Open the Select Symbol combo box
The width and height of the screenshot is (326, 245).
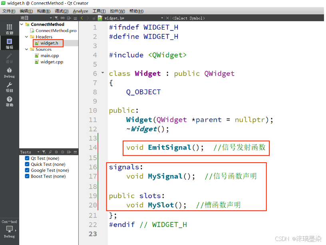pyautogui.click(x=189, y=18)
